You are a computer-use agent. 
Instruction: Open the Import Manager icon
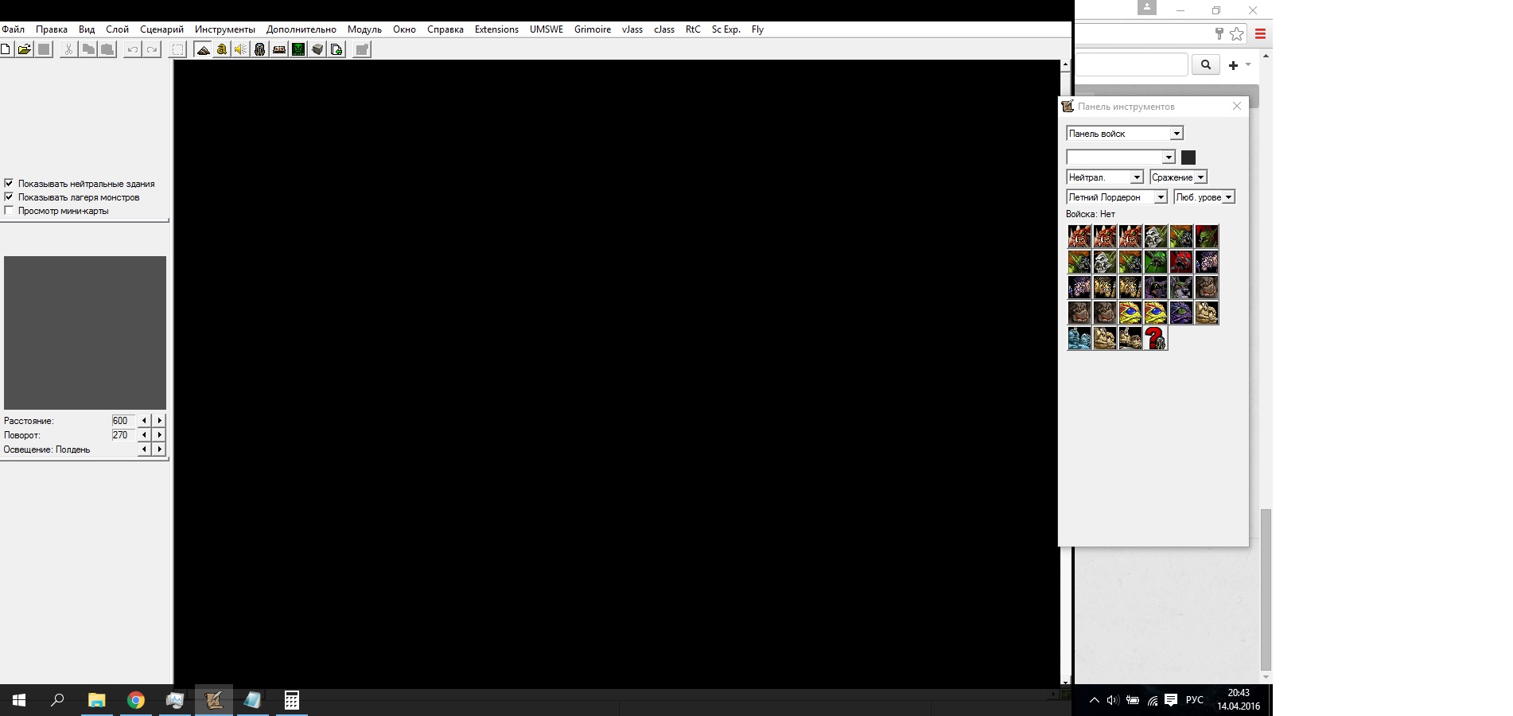[x=336, y=49]
